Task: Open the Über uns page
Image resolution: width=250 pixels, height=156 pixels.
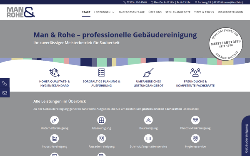Action: (x=155, y=12)
